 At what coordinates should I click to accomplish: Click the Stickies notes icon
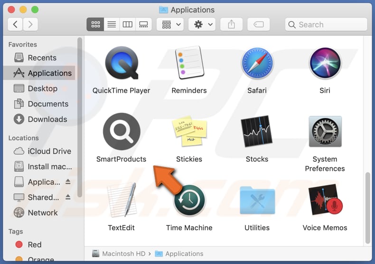pyautogui.click(x=189, y=131)
